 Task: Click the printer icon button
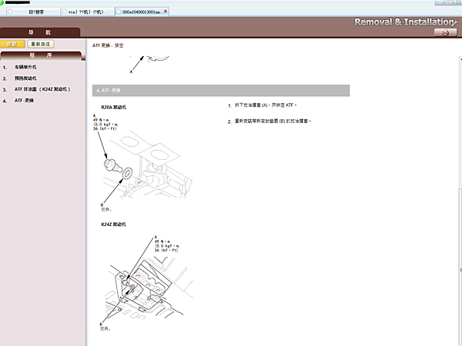click(445, 32)
